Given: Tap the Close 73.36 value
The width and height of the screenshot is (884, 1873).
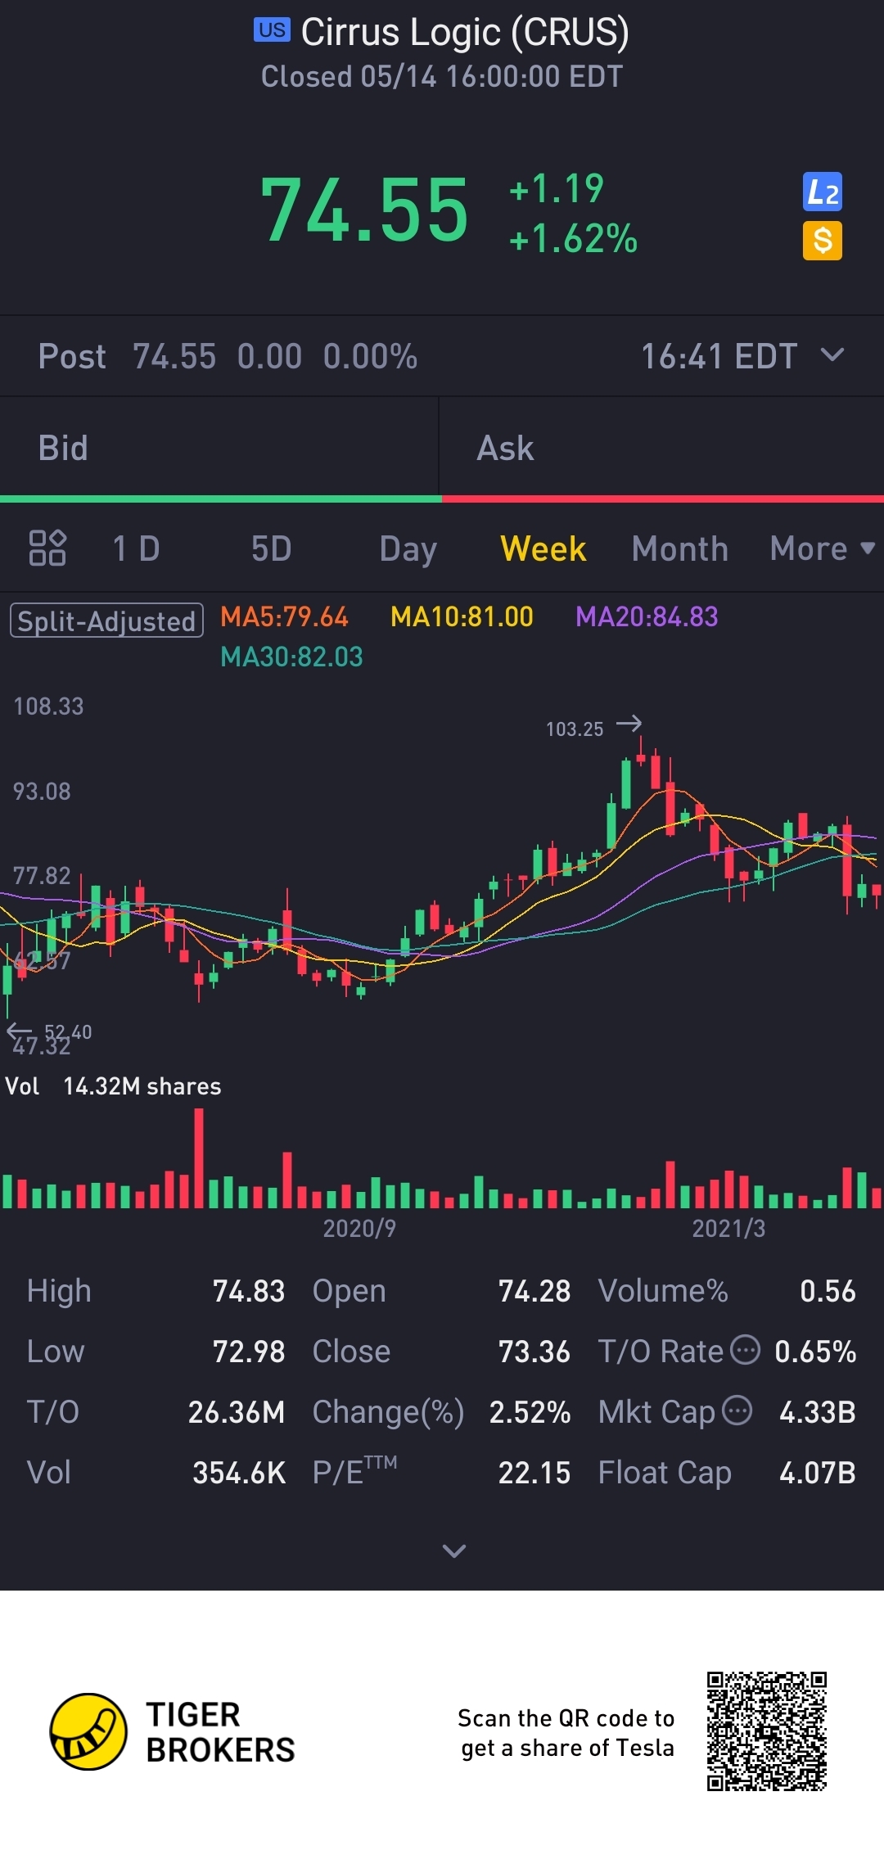Looking at the screenshot, I should 534,1352.
